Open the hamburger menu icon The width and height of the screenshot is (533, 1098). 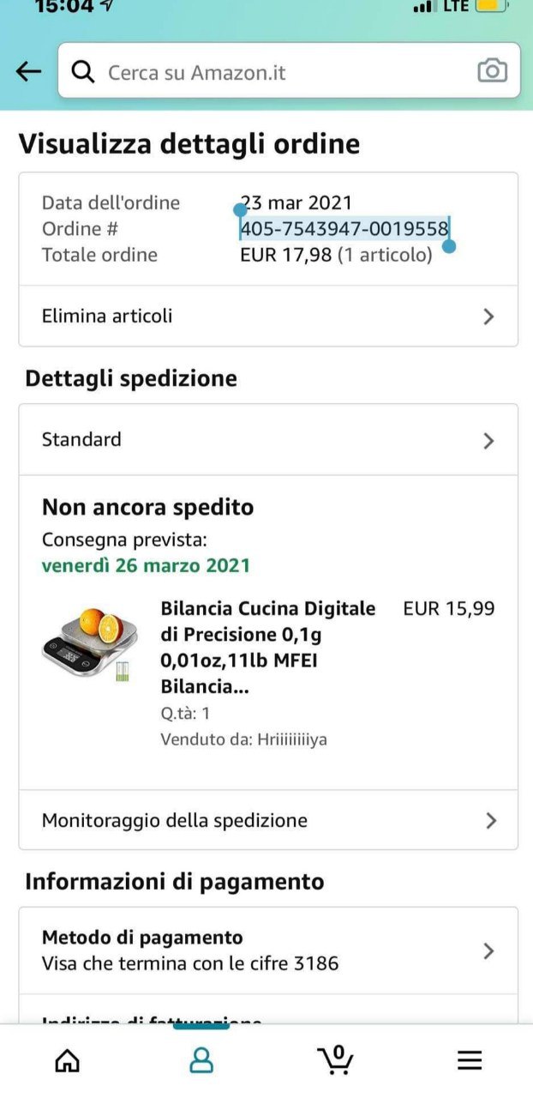click(469, 1060)
